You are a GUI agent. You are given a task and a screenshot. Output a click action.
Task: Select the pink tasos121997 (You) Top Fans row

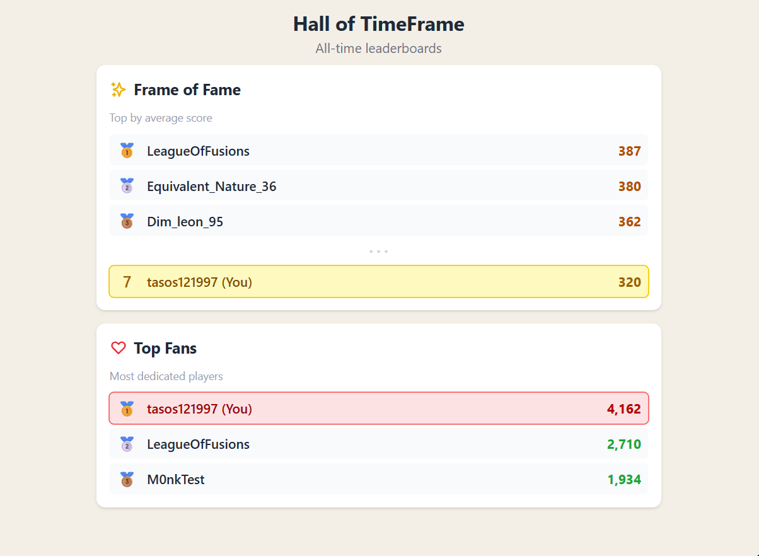click(379, 408)
